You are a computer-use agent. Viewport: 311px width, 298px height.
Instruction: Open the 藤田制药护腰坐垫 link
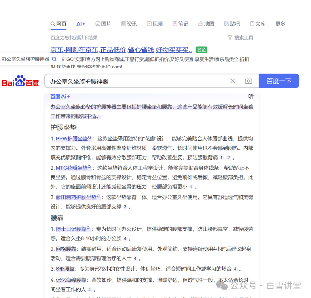tap(76, 197)
